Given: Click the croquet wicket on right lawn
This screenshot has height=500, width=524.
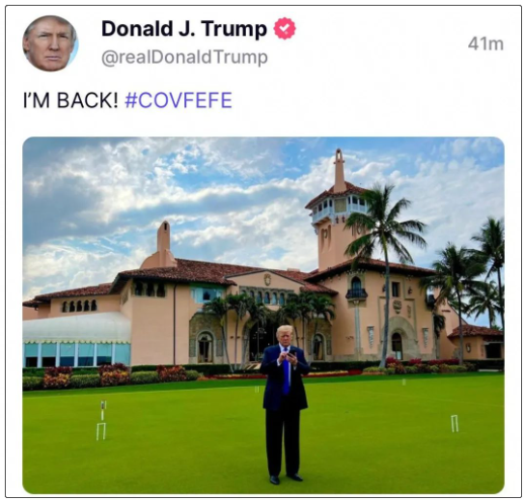Looking at the screenshot, I should point(455,423).
